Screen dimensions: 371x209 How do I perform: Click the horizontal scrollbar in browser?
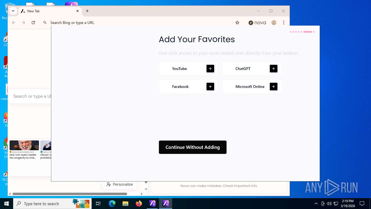(70, 194)
